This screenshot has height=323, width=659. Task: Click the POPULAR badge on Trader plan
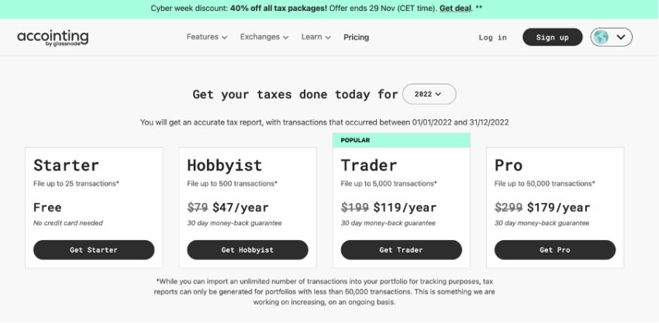click(356, 140)
